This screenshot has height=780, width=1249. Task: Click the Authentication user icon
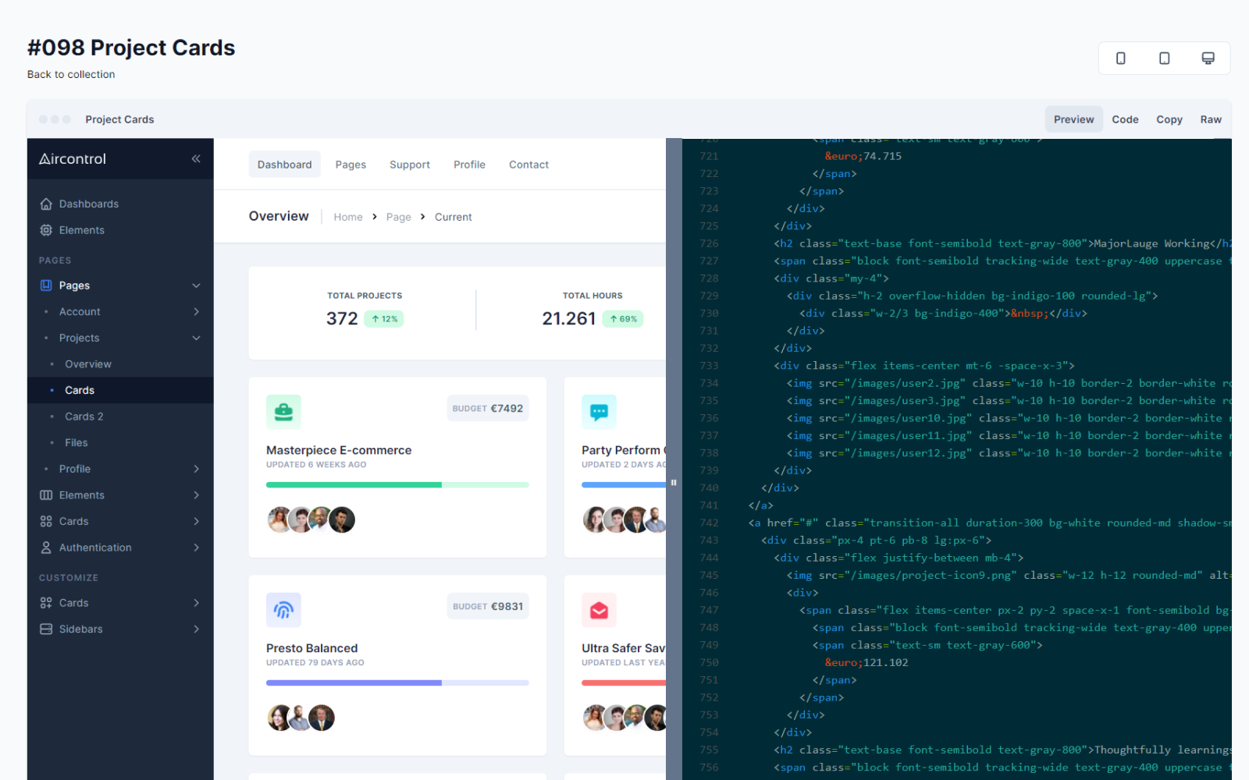click(47, 548)
